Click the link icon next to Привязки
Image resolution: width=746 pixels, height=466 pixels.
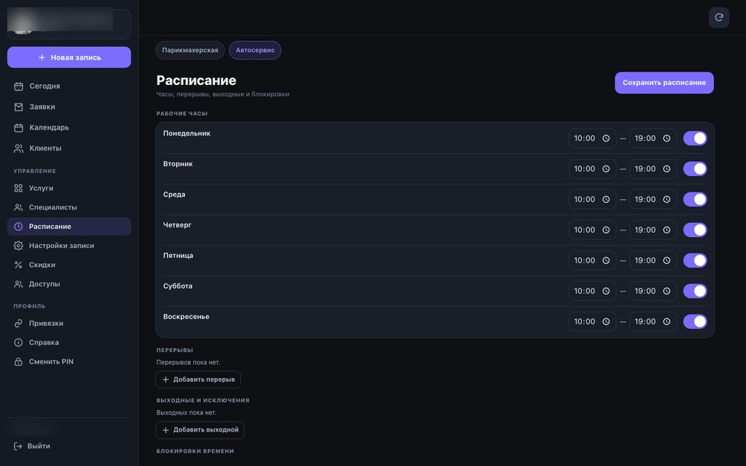point(18,324)
